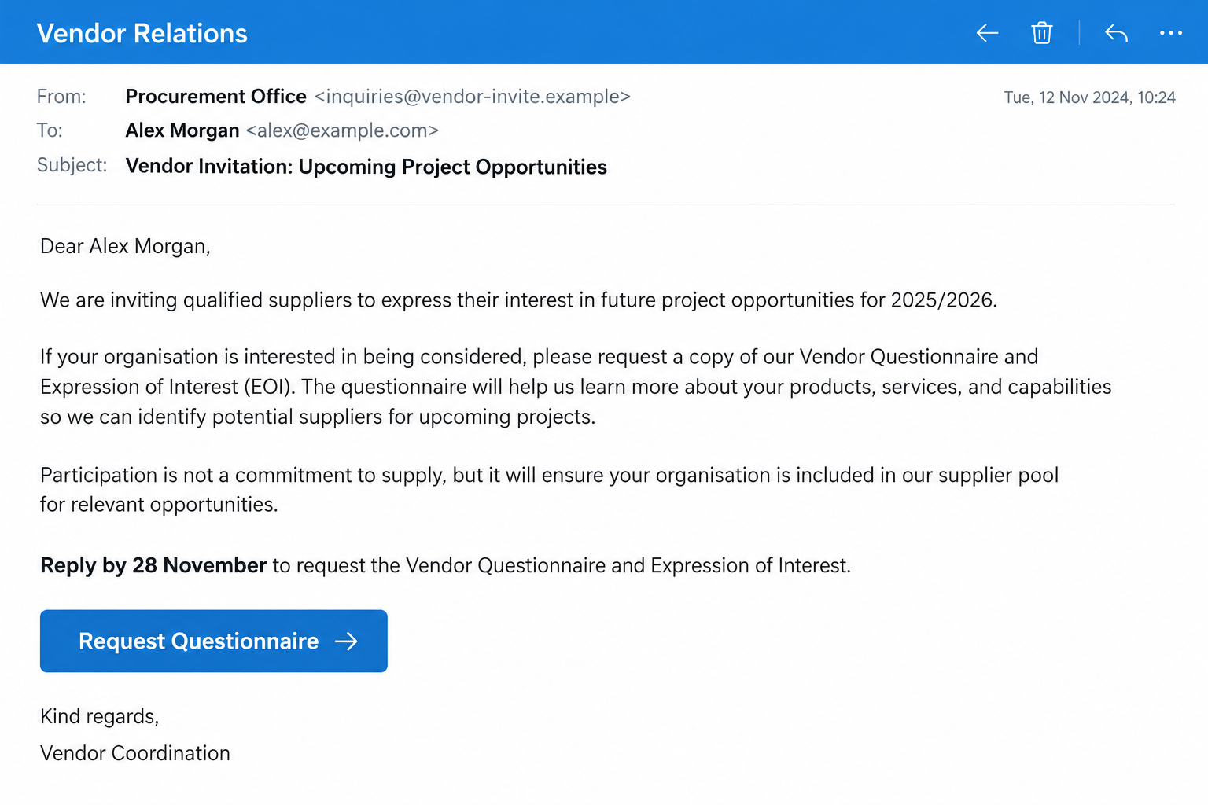1208x805 pixels.
Task: Open the more options ellipsis menu
Action: (1171, 33)
